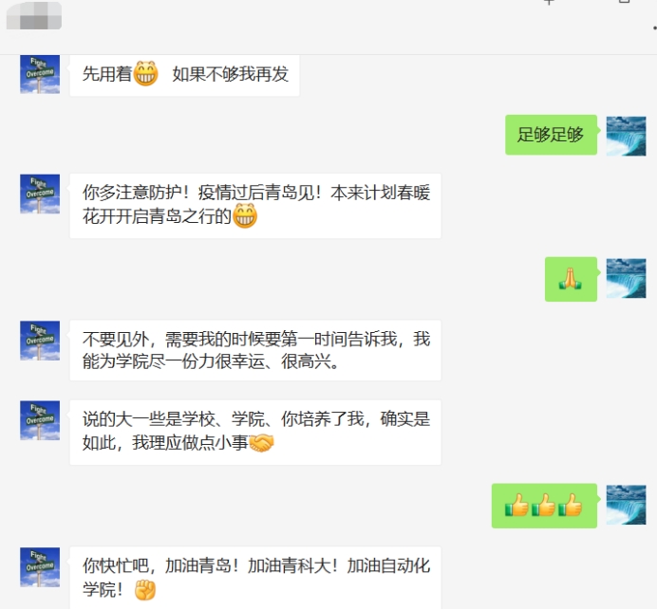657x610 pixels.
Task: Click waterfall avatar next to thumbs-up message
Action: coord(626,505)
